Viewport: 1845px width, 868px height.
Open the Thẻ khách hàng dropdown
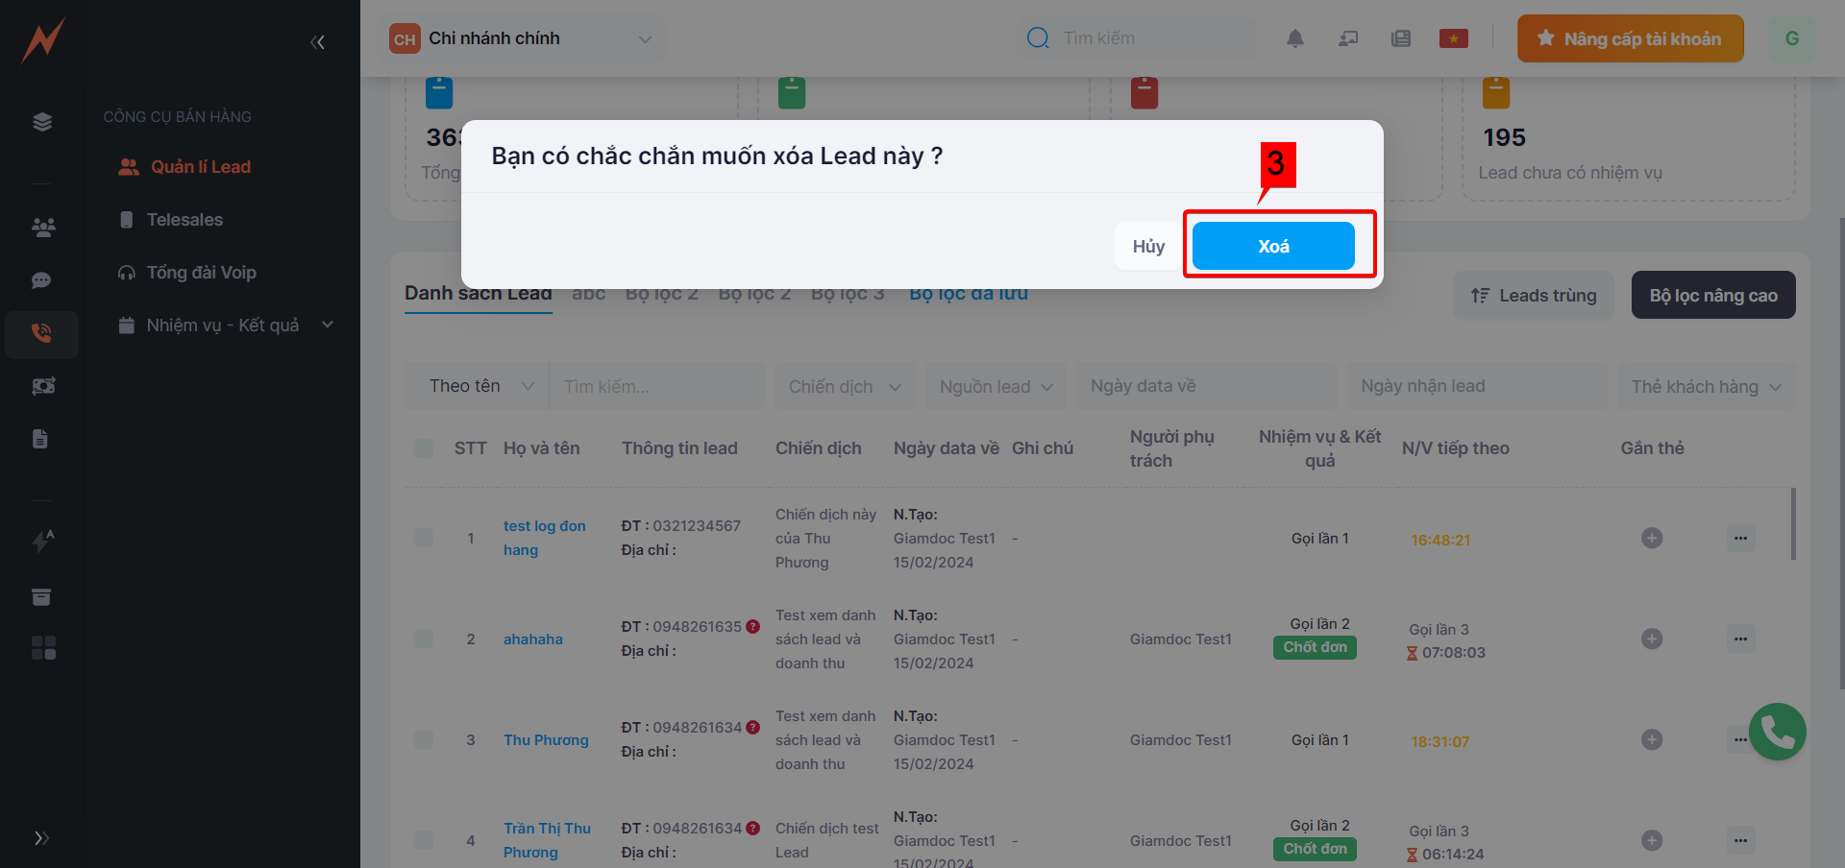pyautogui.click(x=1705, y=387)
